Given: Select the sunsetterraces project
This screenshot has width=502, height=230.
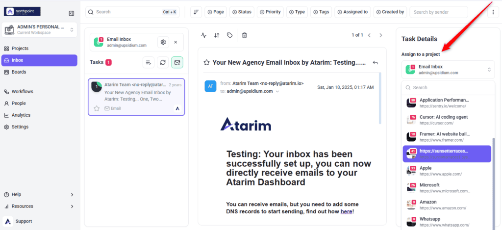Looking at the screenshot, I should (x=447, y=154).
